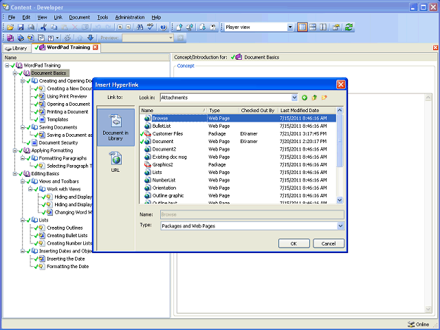Click the Save icon in main toolbar
This screenshot has height=330, width=440.
[x=21, y=27]
